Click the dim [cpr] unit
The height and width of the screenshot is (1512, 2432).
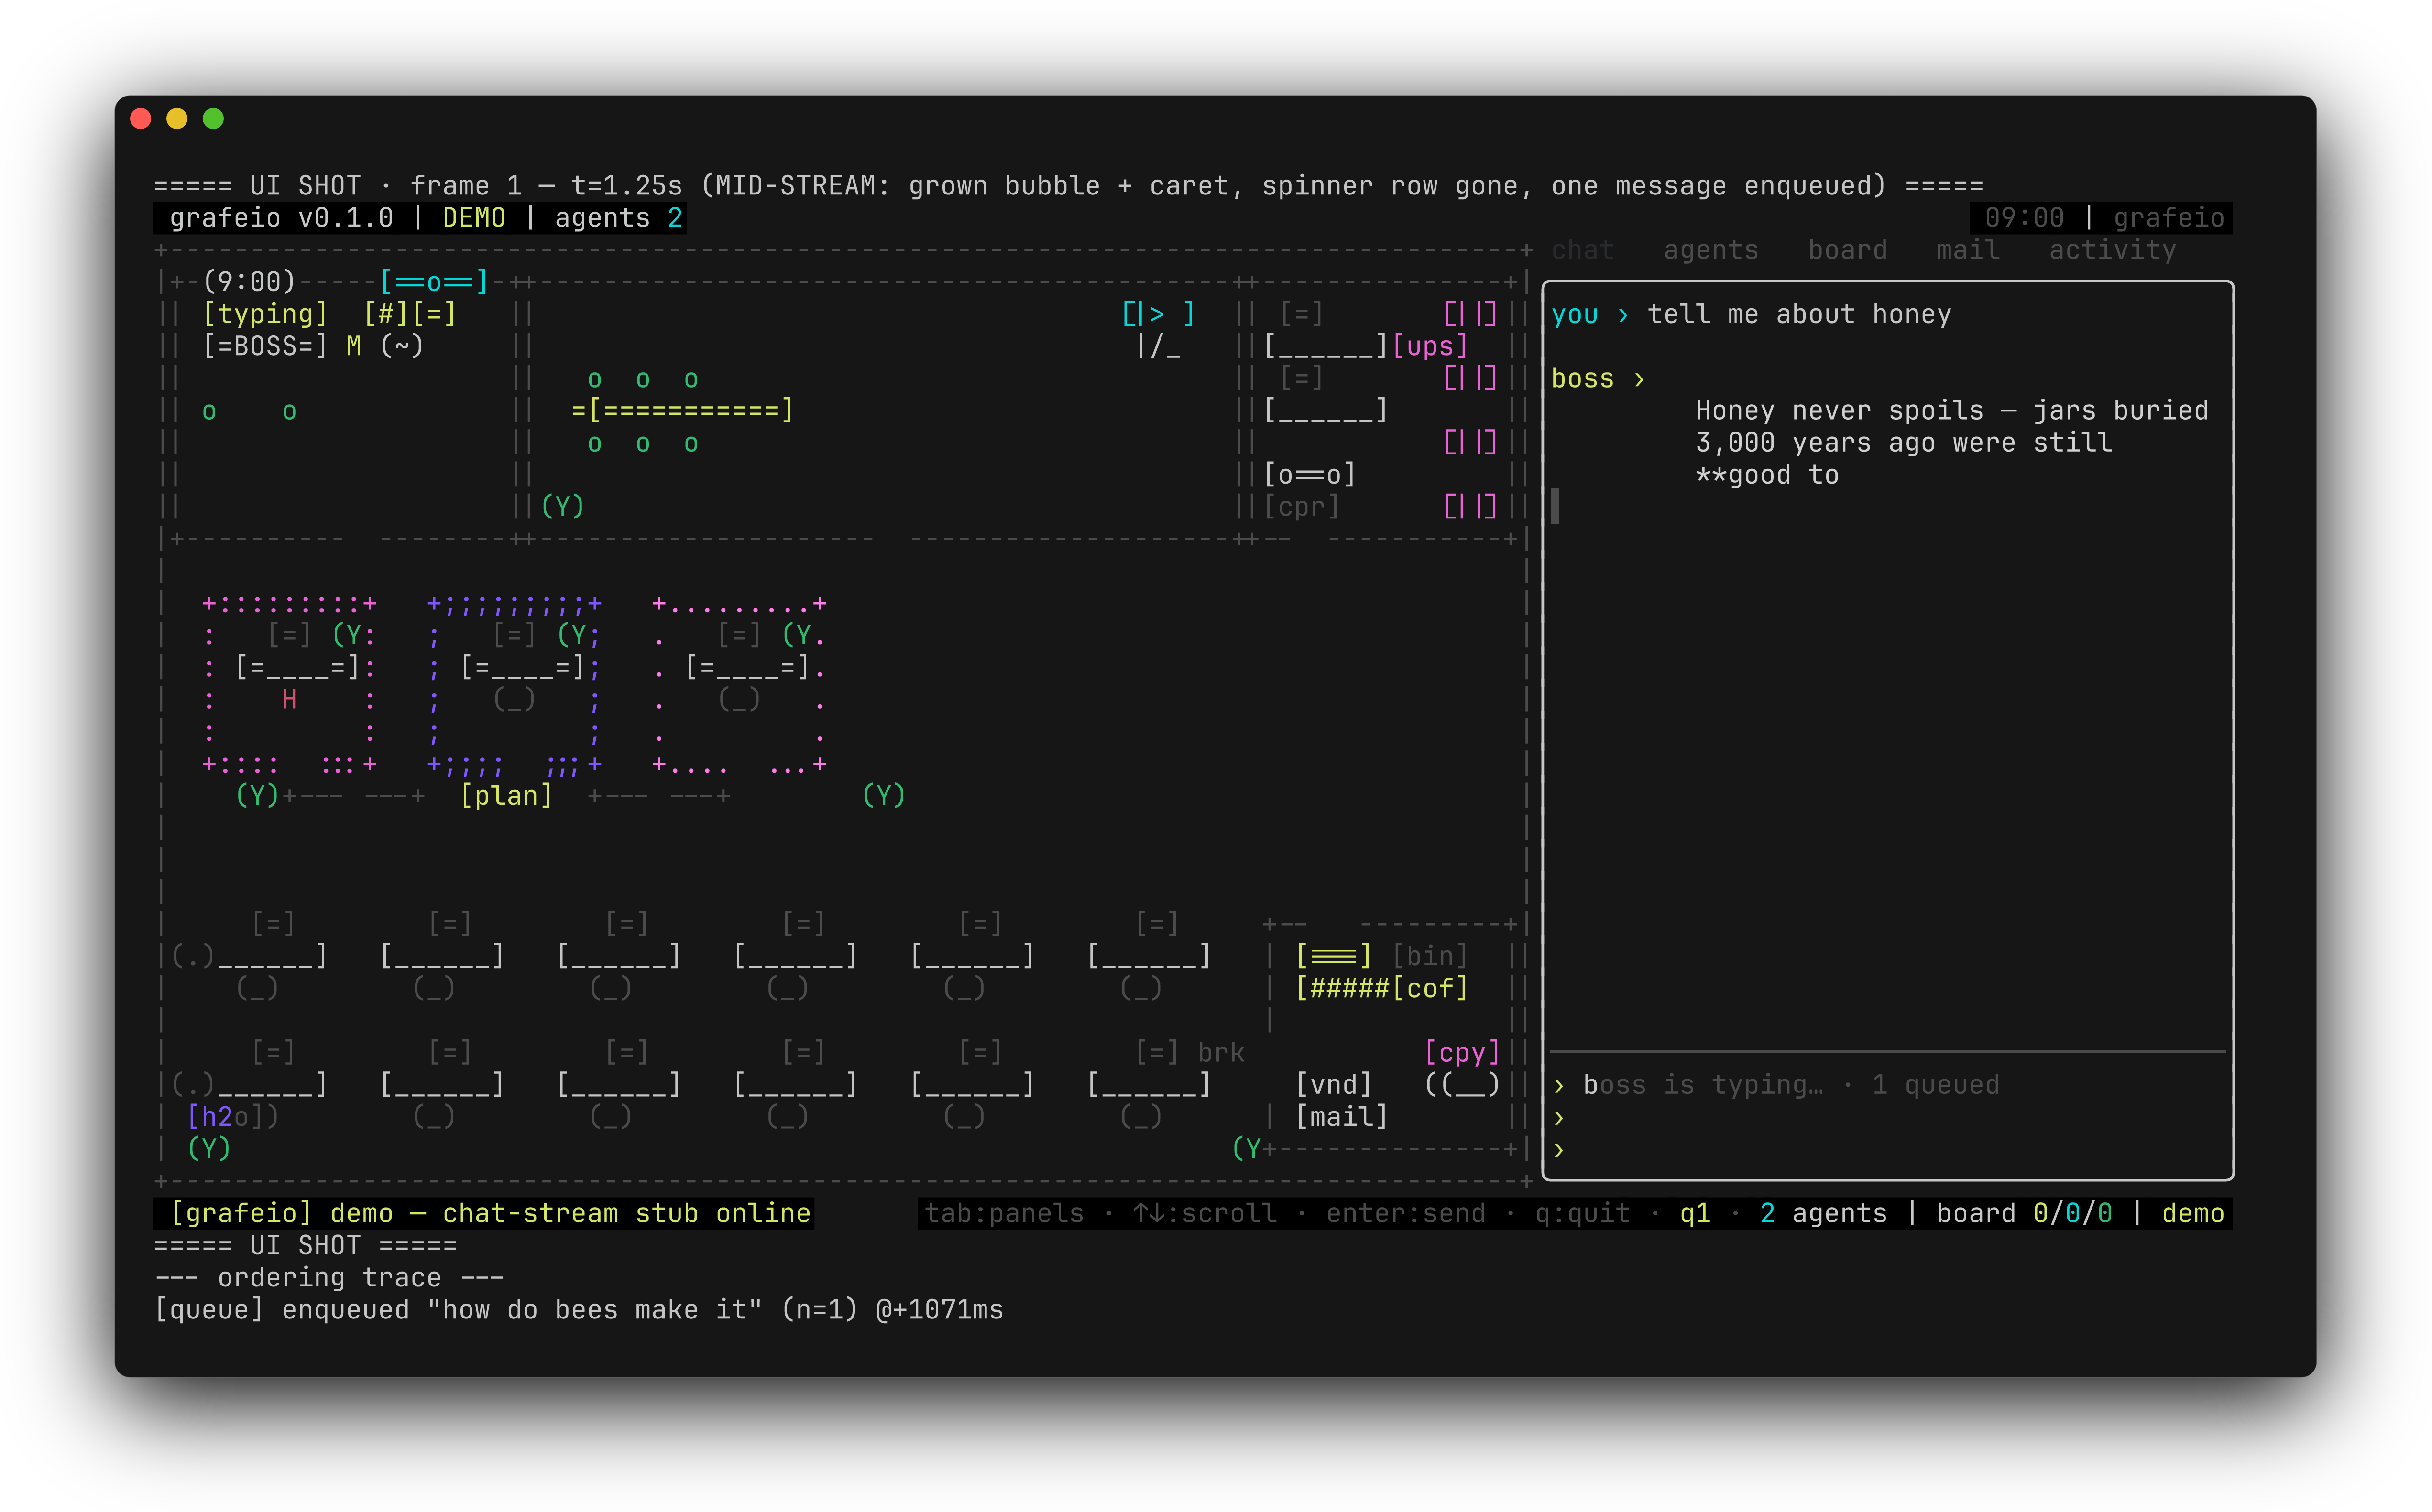tap(1302, 506)
